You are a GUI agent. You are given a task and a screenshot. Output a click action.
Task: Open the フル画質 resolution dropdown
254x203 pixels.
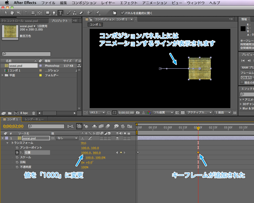pyautogui.click(x=163, y=112)
